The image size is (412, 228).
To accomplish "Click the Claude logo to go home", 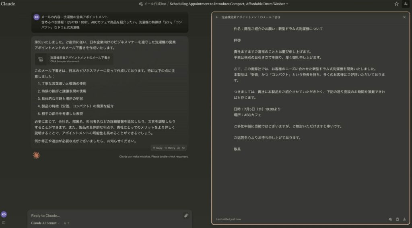I will 8,4.
